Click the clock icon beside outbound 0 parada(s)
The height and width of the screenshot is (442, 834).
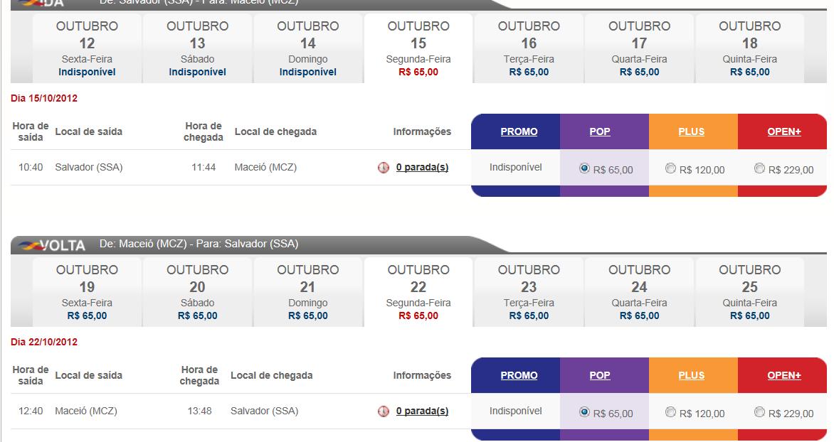tap(384, 168)
